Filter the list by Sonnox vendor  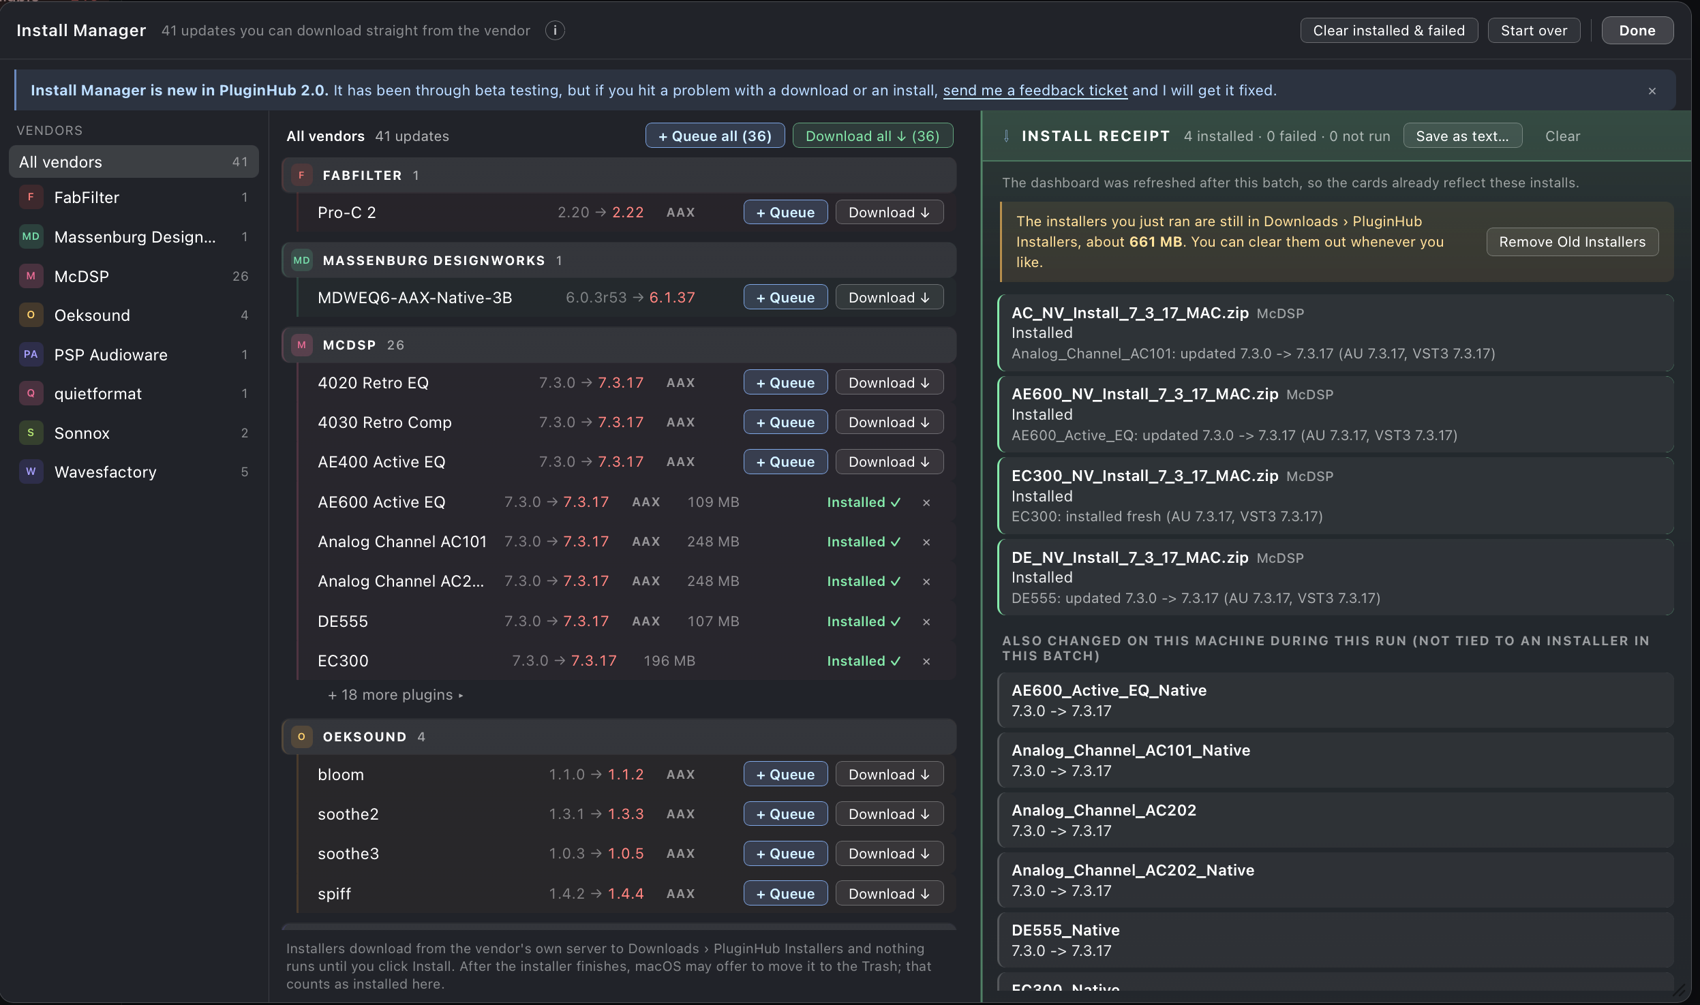click(134, 433)
